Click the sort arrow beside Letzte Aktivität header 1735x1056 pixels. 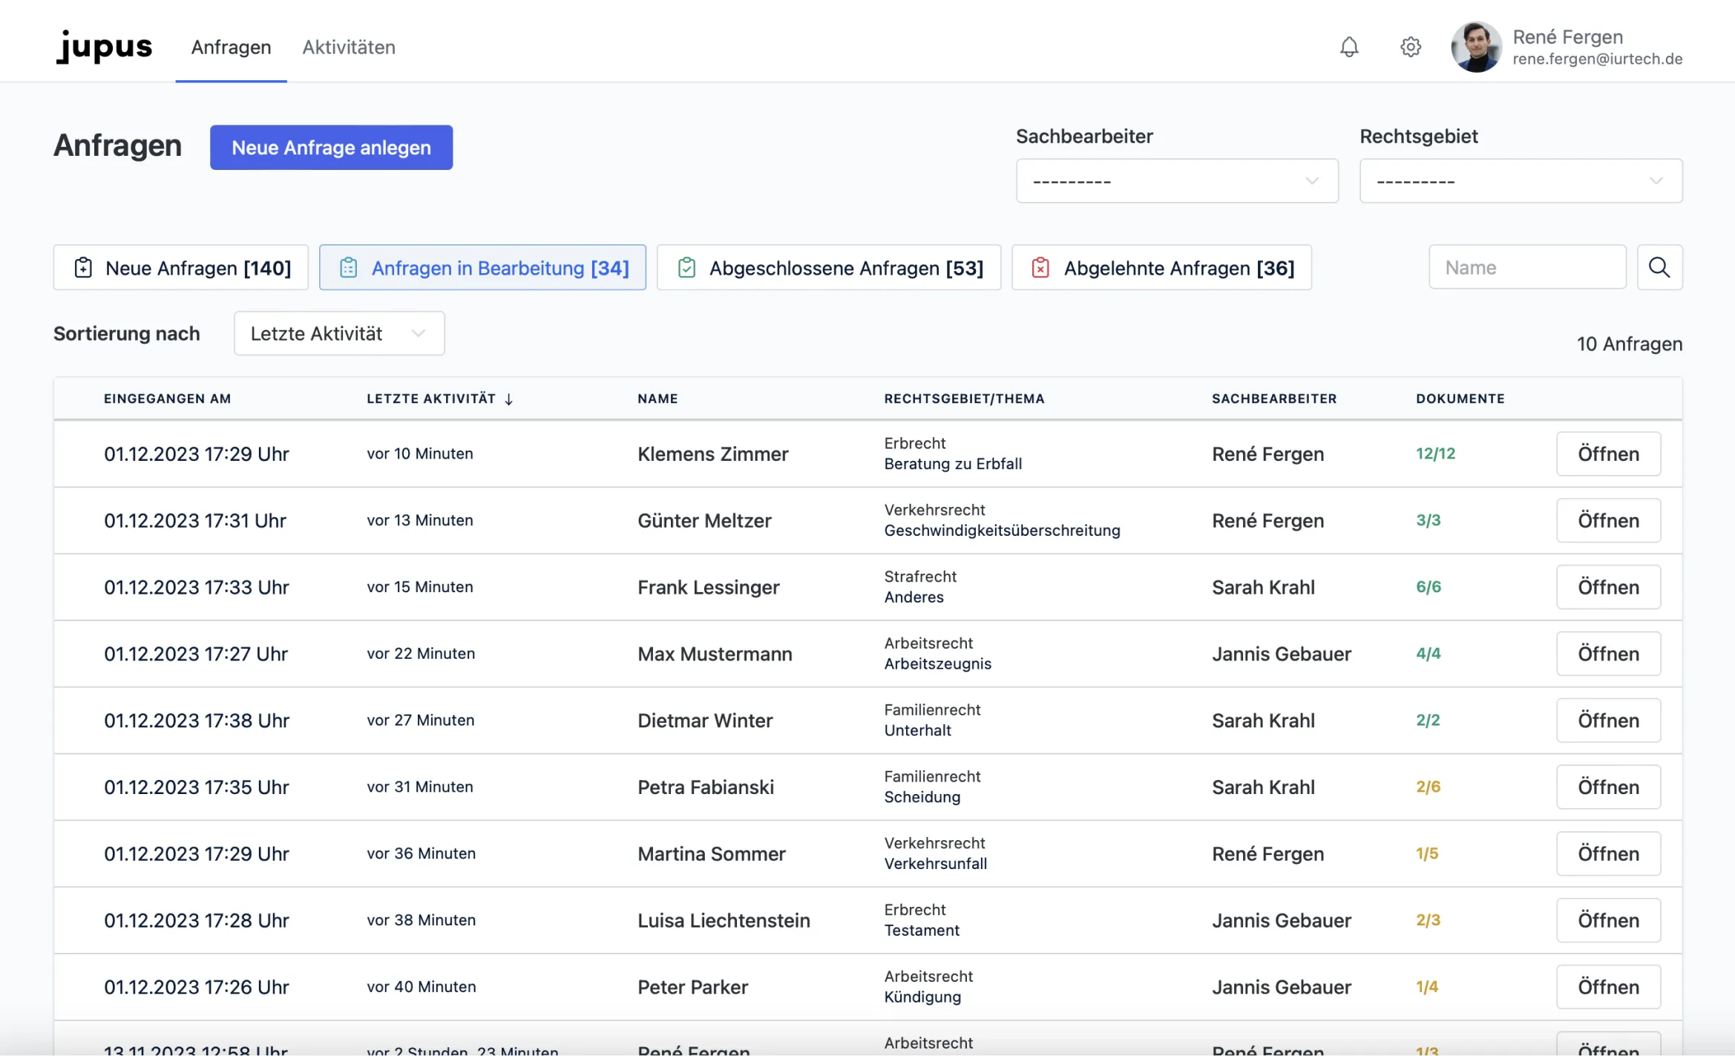(x=508, y=399)
